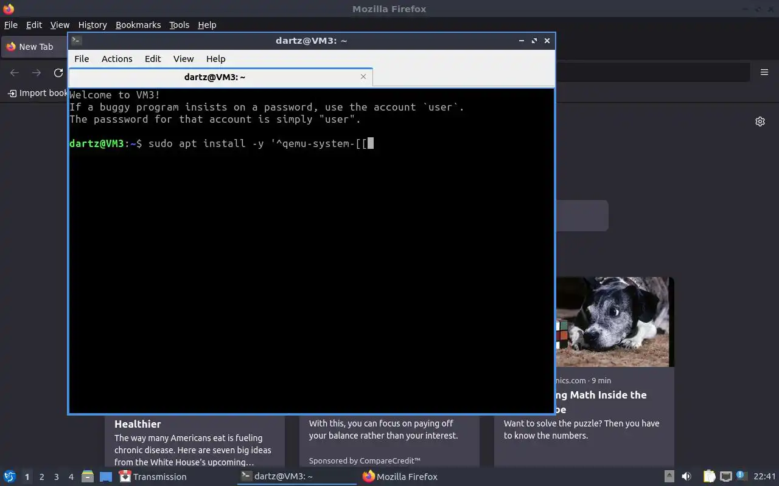
Task: Open the dog and Rubik's cube article thumbnail
Action: [x=615, y=322]
